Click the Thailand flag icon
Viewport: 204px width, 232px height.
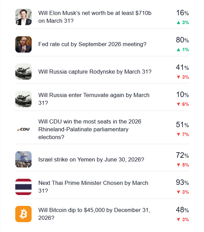click(23, 187)
